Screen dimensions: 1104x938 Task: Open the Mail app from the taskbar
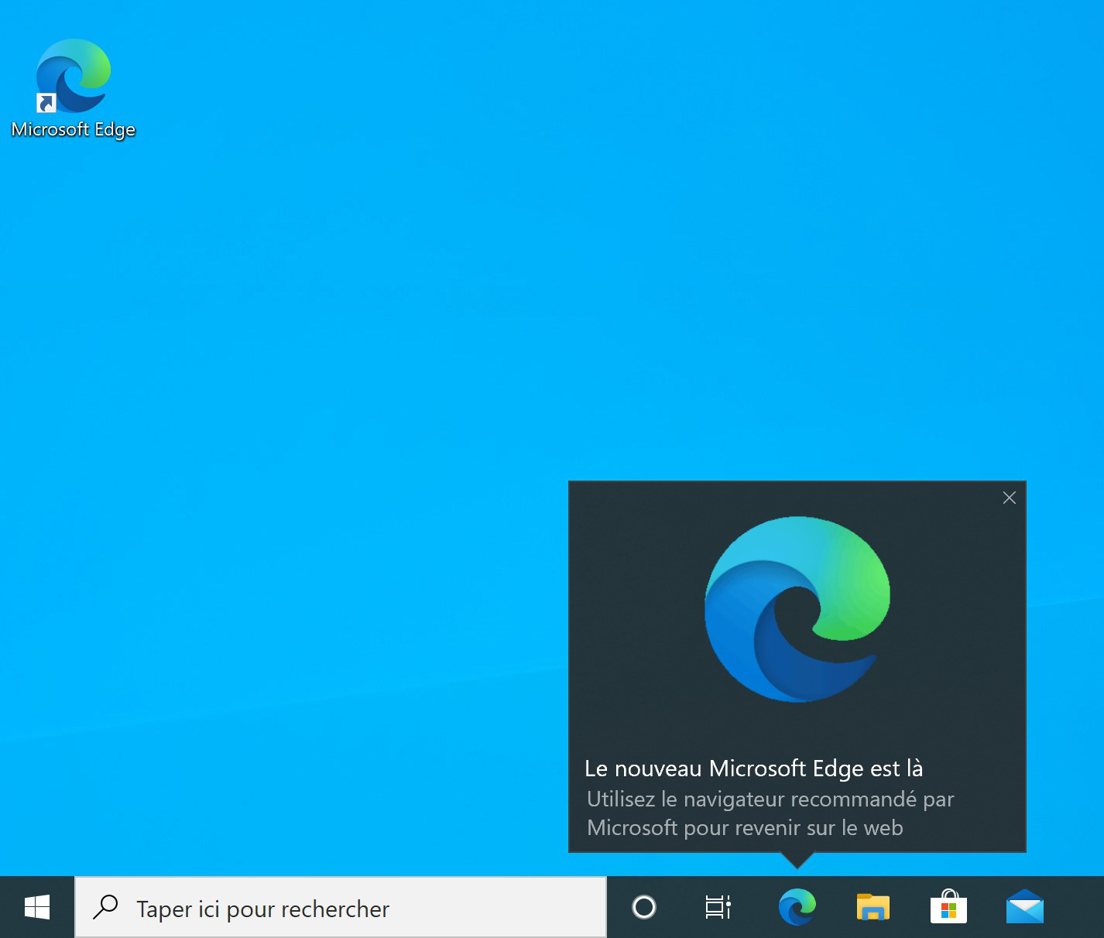(x=1025, y=907)
